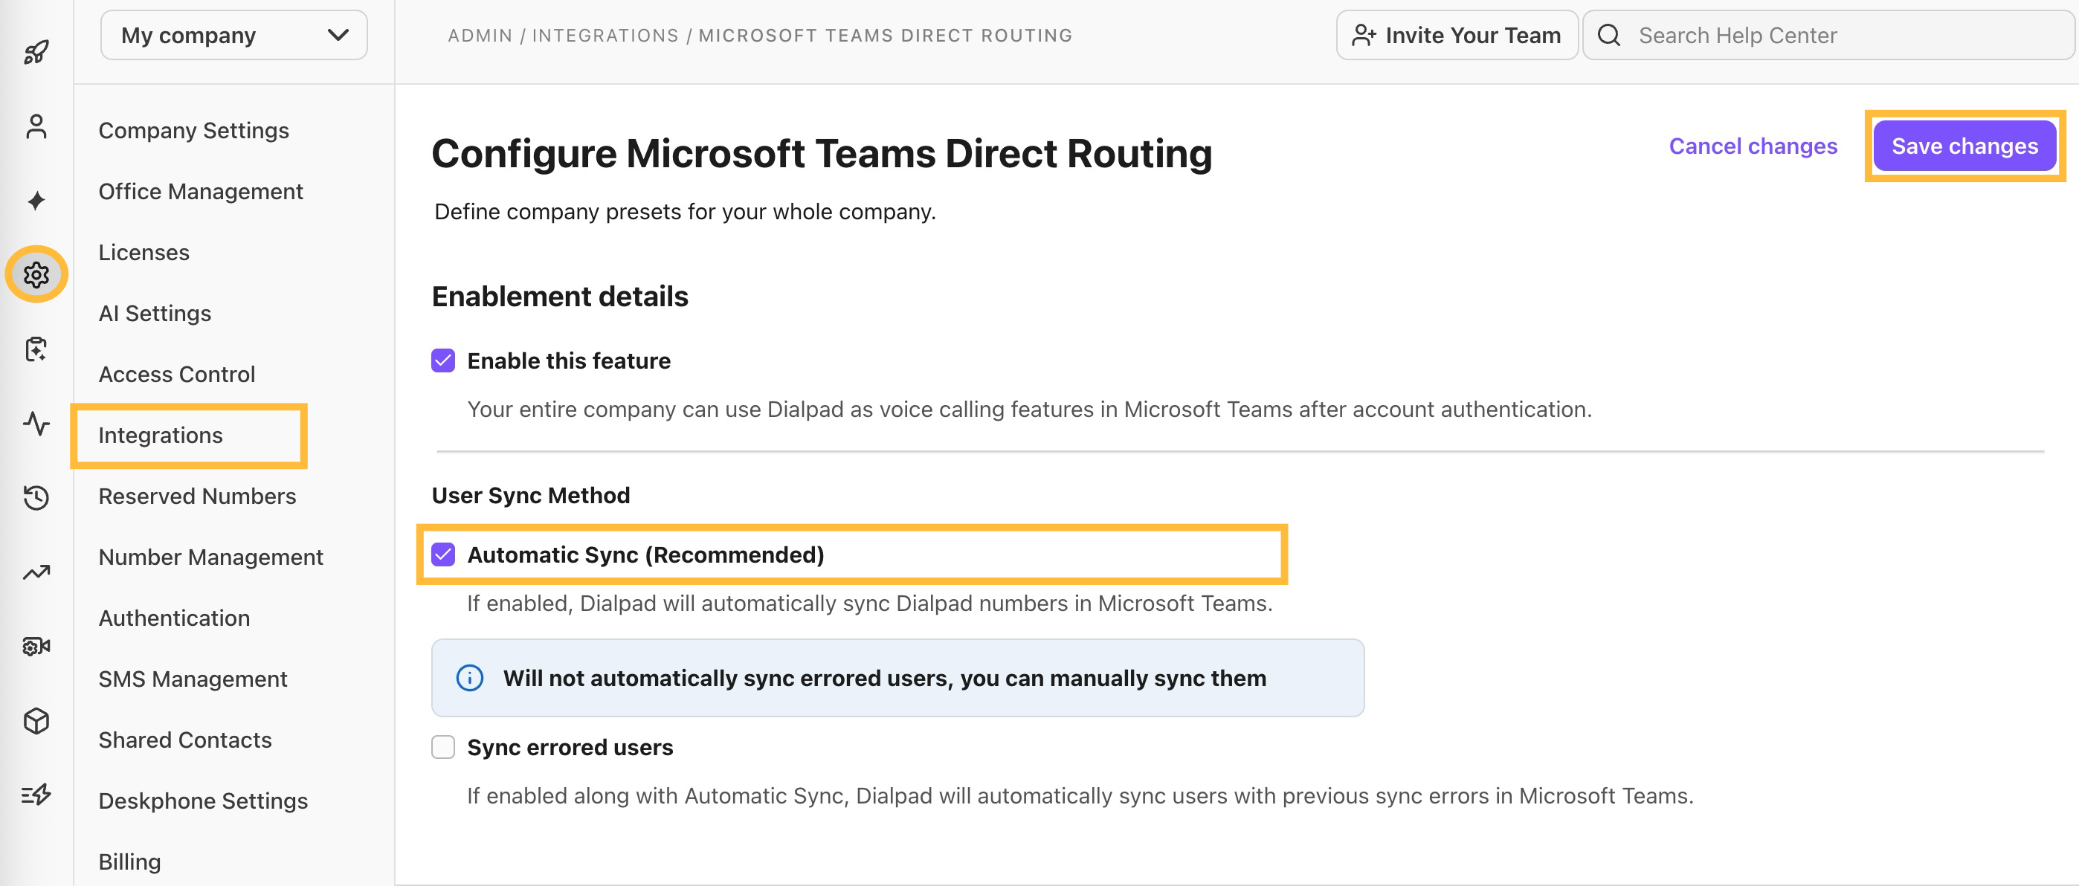Click the User Sync Method heading
The width and height of the screenshot is (2079, 886).
tap(530, 496)
